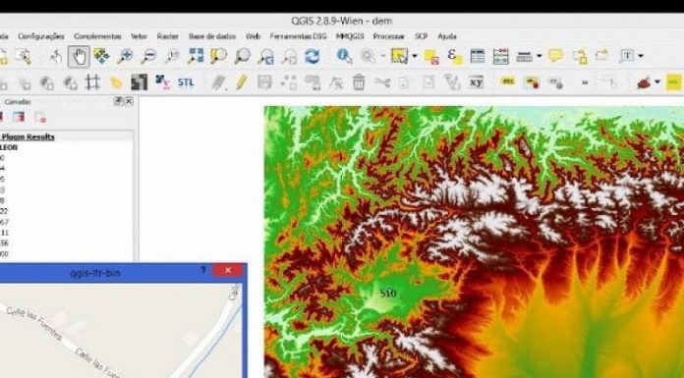Click the 510 label on the DEM map

(388, 293)
